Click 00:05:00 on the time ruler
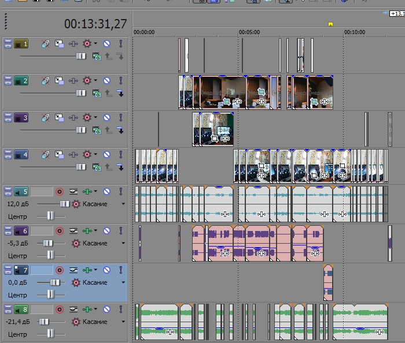Screen dimensions: 405x343 pos(249,32)
